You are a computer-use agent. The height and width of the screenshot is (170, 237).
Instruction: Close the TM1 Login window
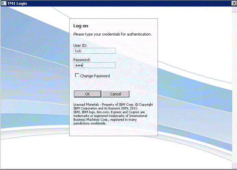tap(234, 3)
